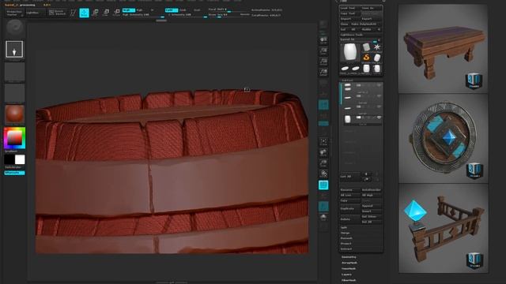Select the Move transform icon

[x=95, y=13]
